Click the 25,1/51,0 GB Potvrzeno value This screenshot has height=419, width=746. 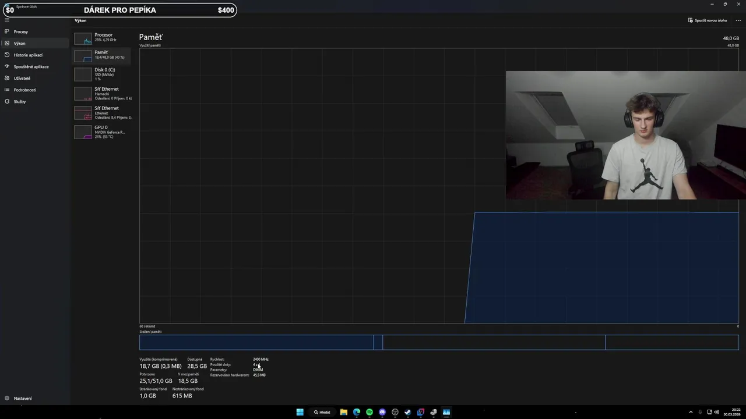pos(156,381)
